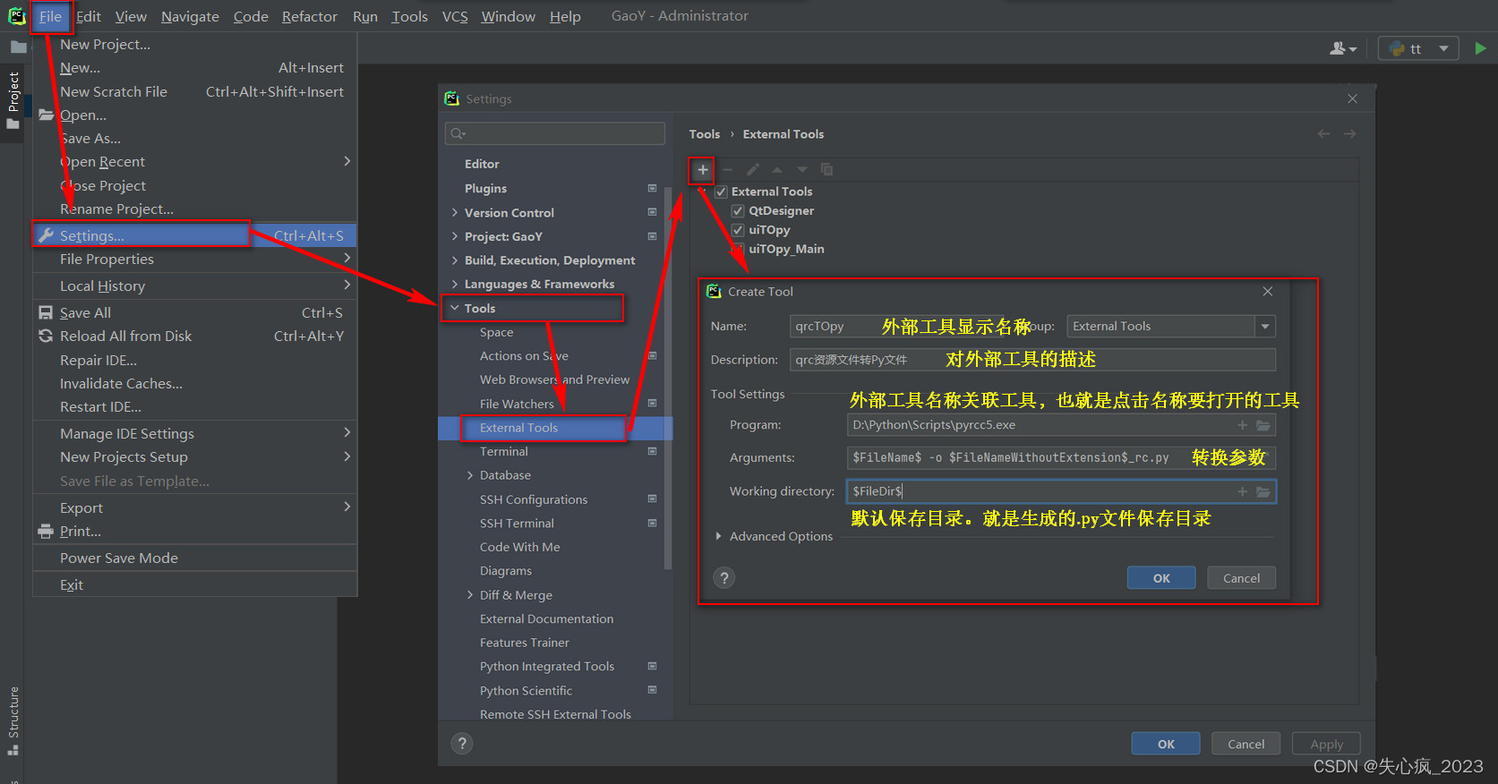Viewport: 1498px width, 784px height.
Task: Click the Move Up arrow icon
Action: tap(777, 170)
